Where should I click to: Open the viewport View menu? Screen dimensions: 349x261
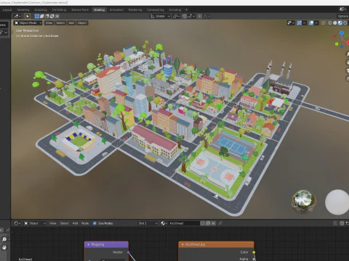pos(49,22)
